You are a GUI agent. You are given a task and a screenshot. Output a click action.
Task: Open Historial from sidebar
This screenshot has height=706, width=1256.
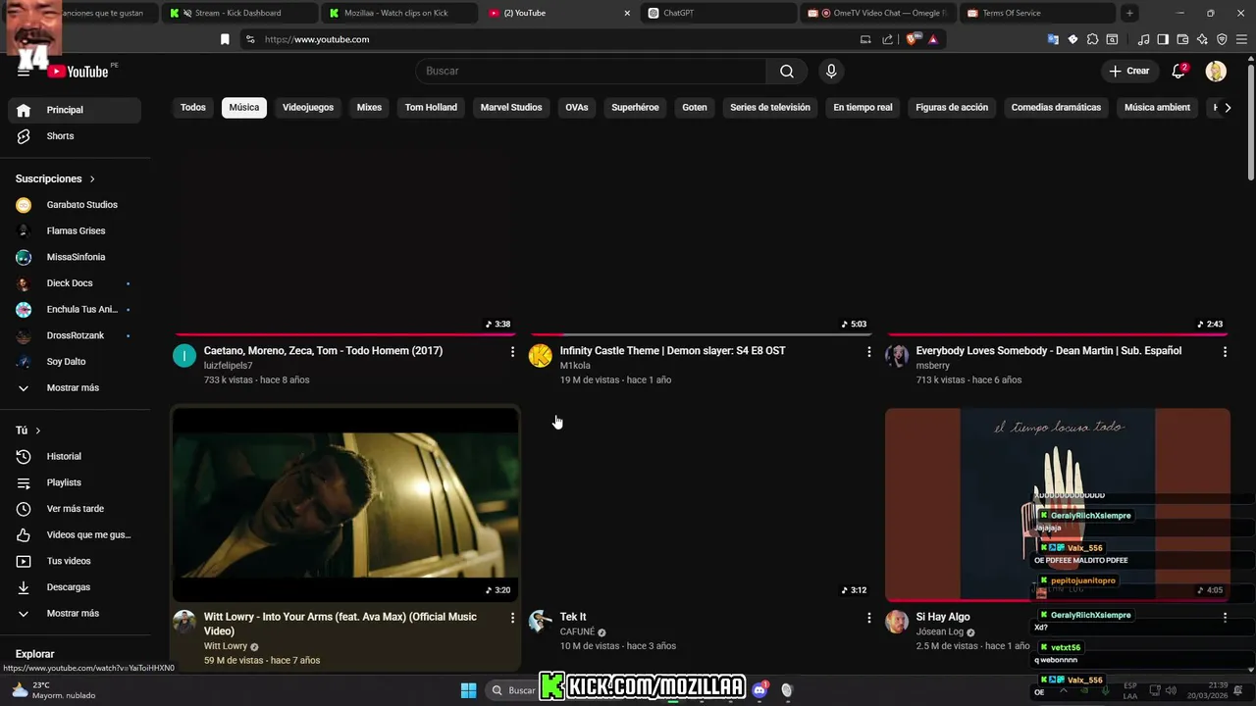coord(75,456)
